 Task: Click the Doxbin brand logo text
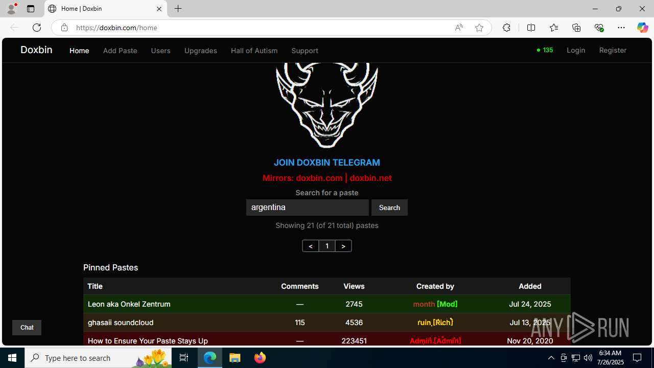click(36, 50)
